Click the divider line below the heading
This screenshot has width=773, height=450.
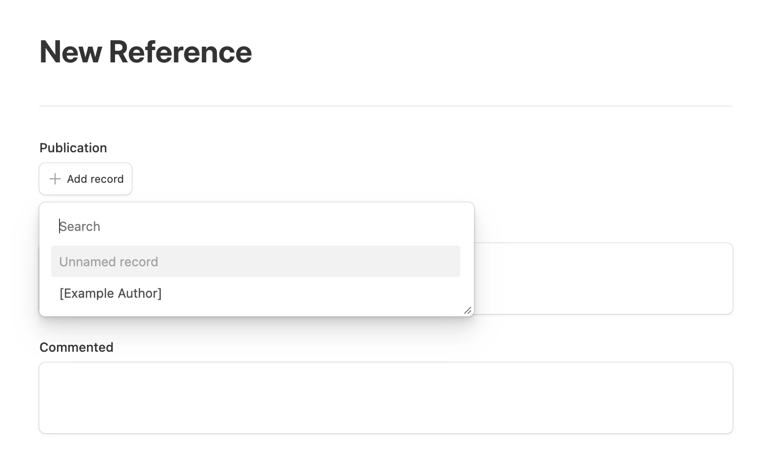click(x=386, y=106)
